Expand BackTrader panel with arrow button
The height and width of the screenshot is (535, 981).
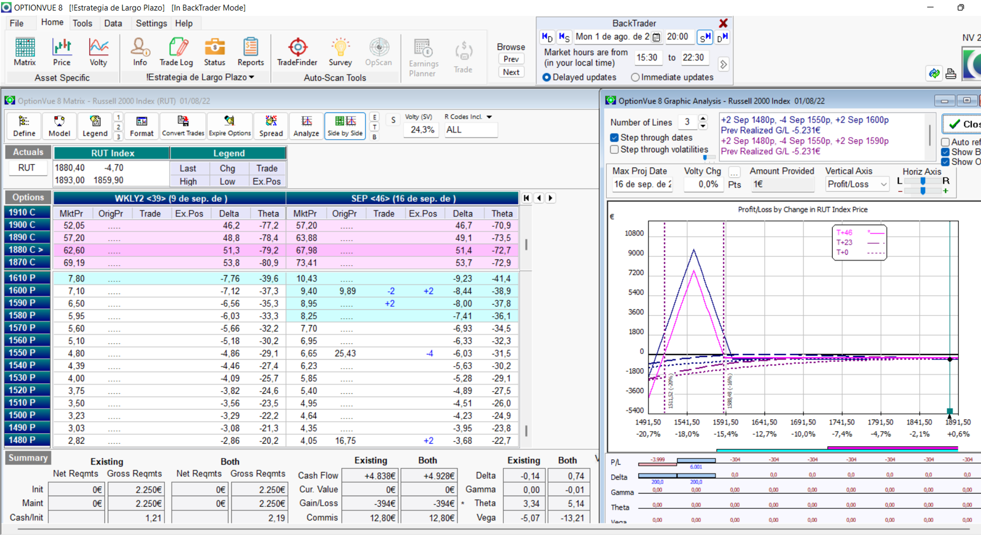pos(723,65)
